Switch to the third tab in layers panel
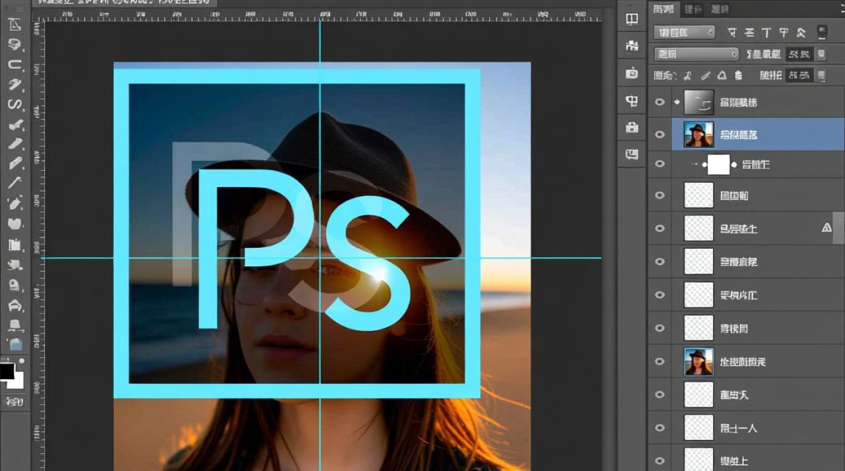The image size is (845, 471). (720, 9)
